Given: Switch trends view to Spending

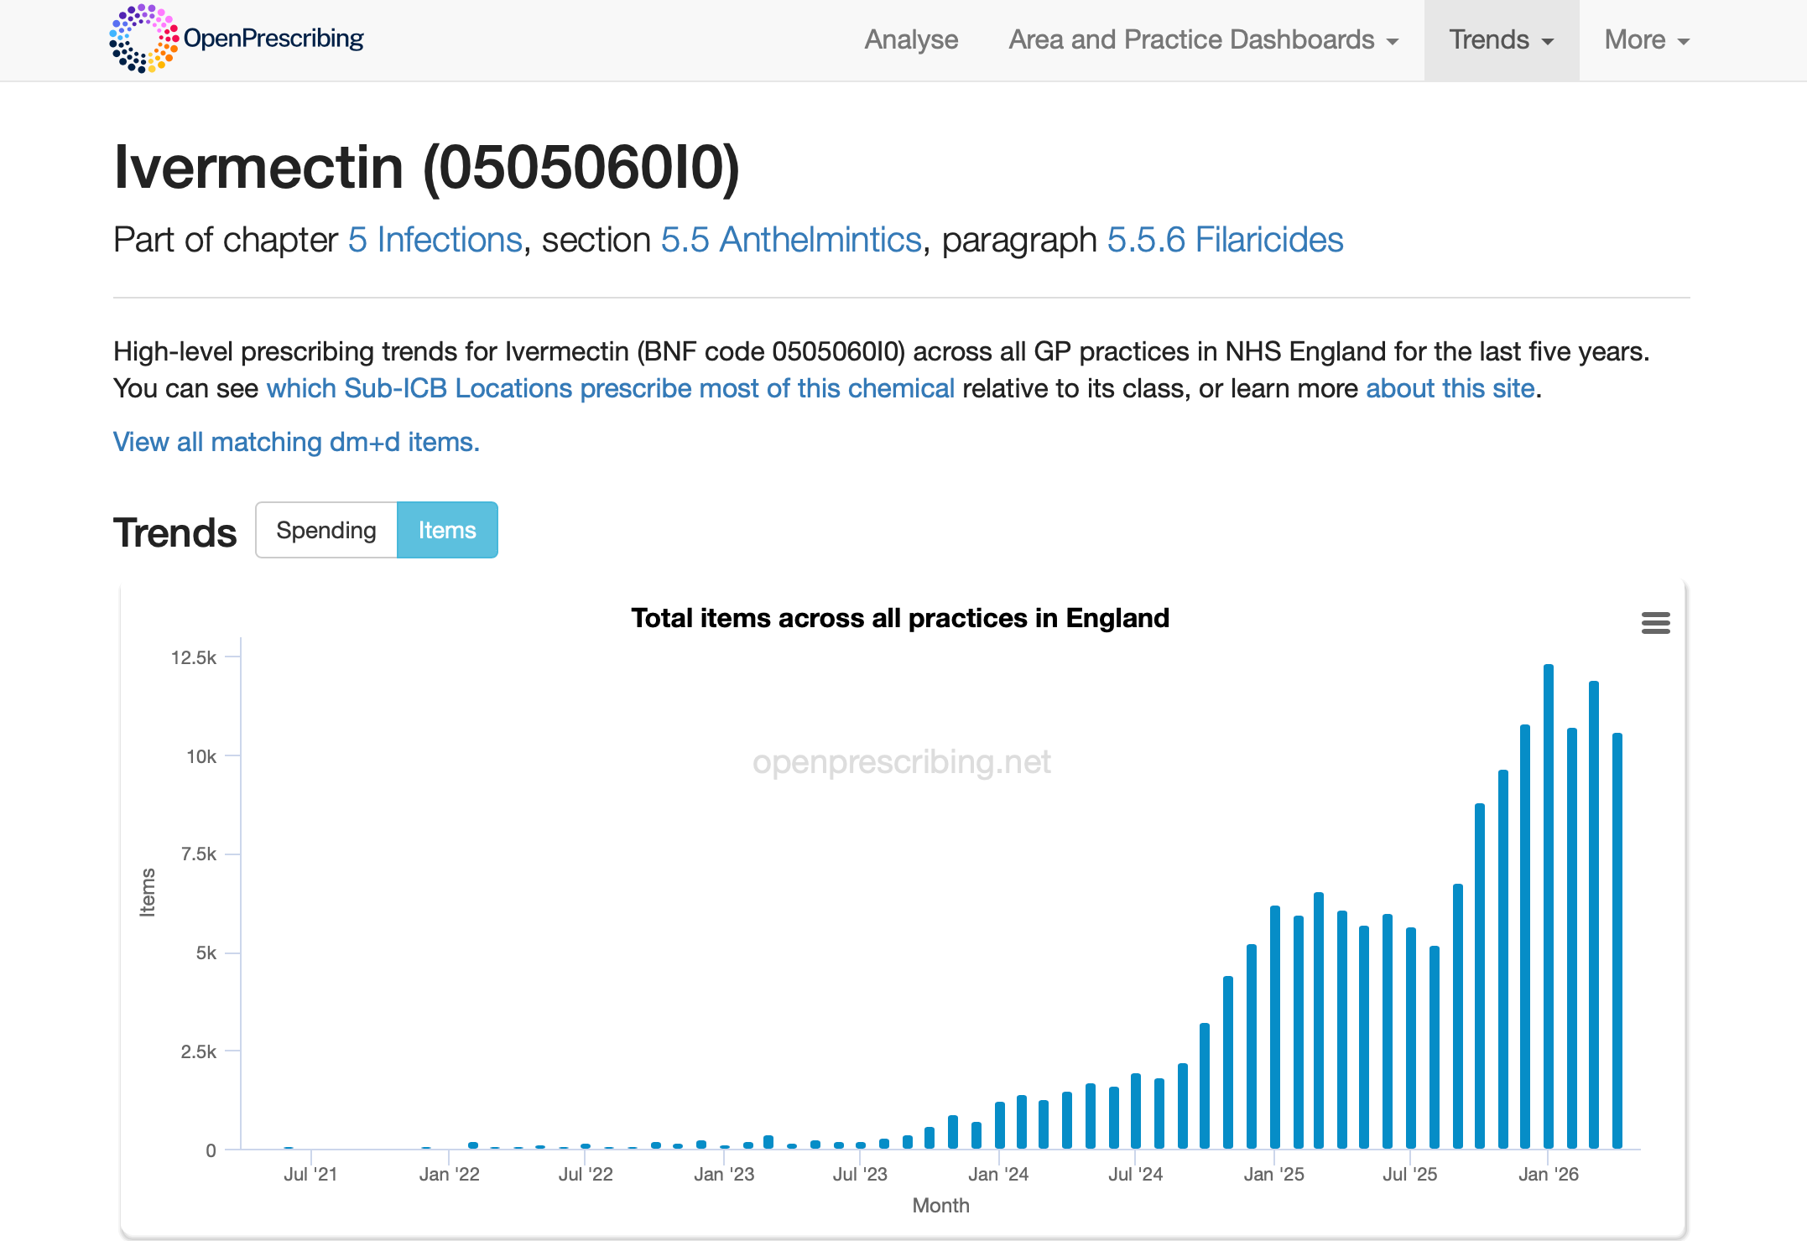Looking at the screenshot, I should pos(326,530).
